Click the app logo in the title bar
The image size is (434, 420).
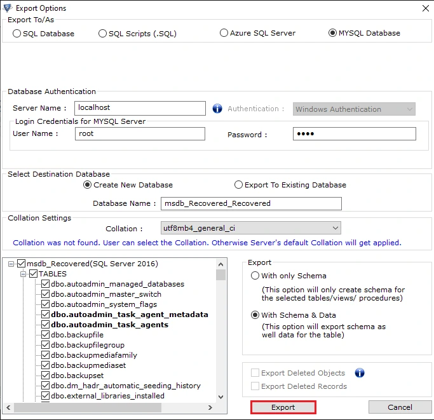click(x=8, y=8)
